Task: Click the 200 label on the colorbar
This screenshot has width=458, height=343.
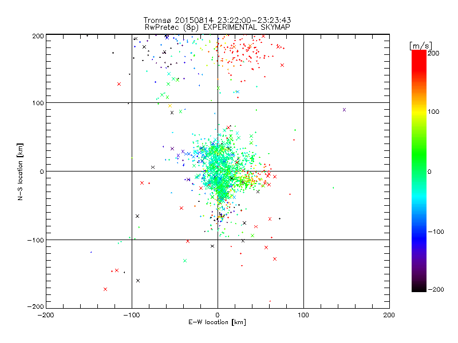Action: [433, 53]
